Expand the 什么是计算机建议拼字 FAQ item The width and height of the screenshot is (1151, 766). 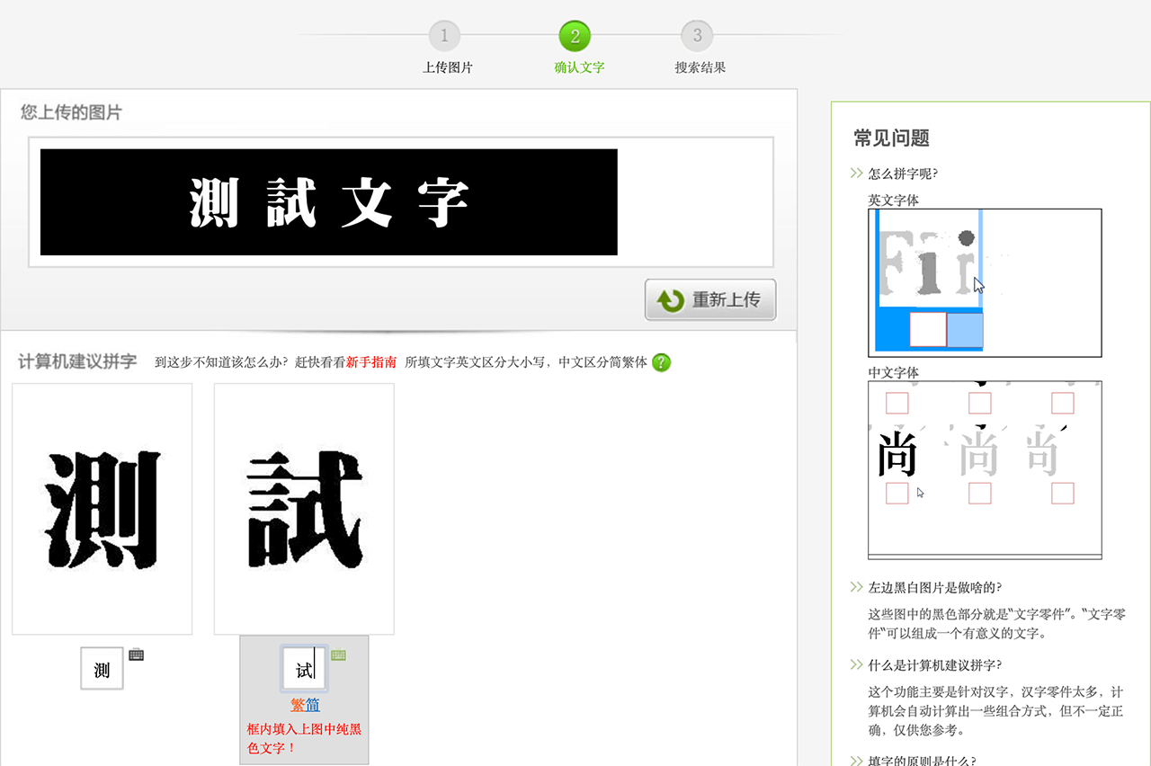tap(934, 665)
